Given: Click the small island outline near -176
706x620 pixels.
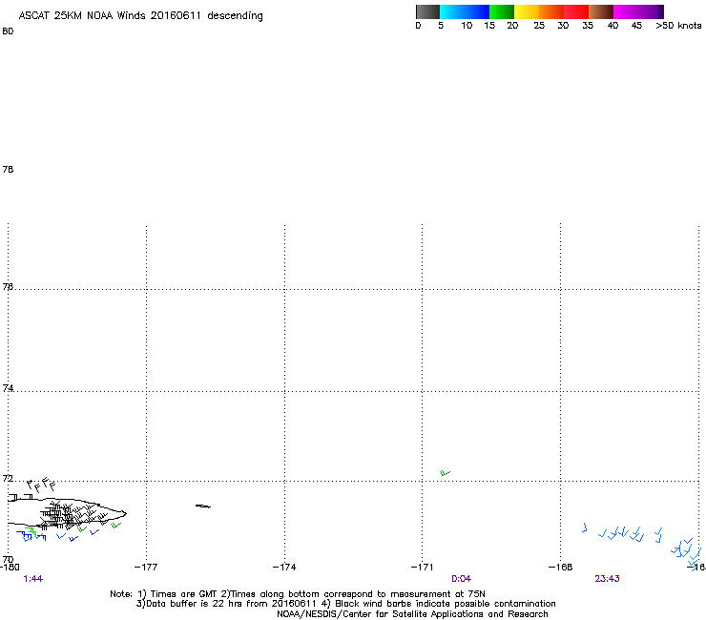Looking at the screenshot, I should point(202,506).
